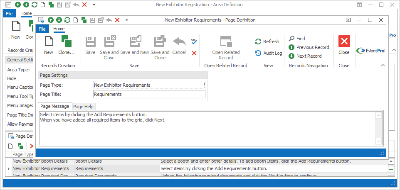Click the clone icon in Page Definition title bar
The width and height of the screenshot is (400, 190).
(x=84, y=20)
